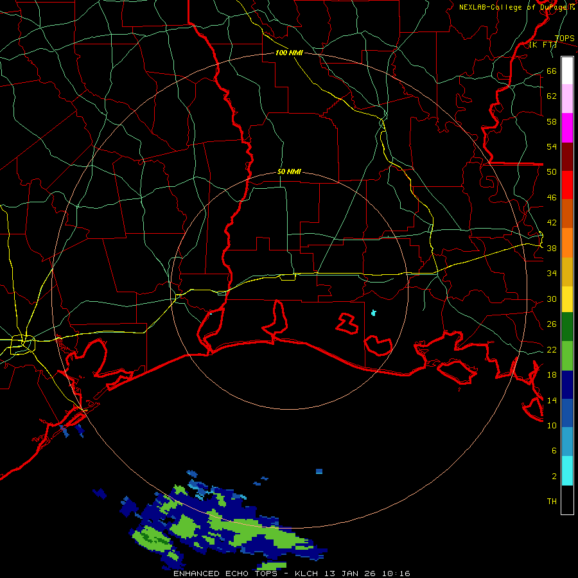The width and height of the screenshot is (578, 578).
Task: Click the legend value 46
Action: tap(552, 197)
